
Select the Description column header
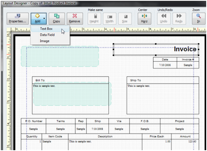pyautogui.click(x=105, y=137)
